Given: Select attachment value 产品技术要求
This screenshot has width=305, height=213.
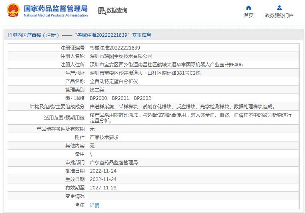Looking at the screenshot, I should pos(104,137).
